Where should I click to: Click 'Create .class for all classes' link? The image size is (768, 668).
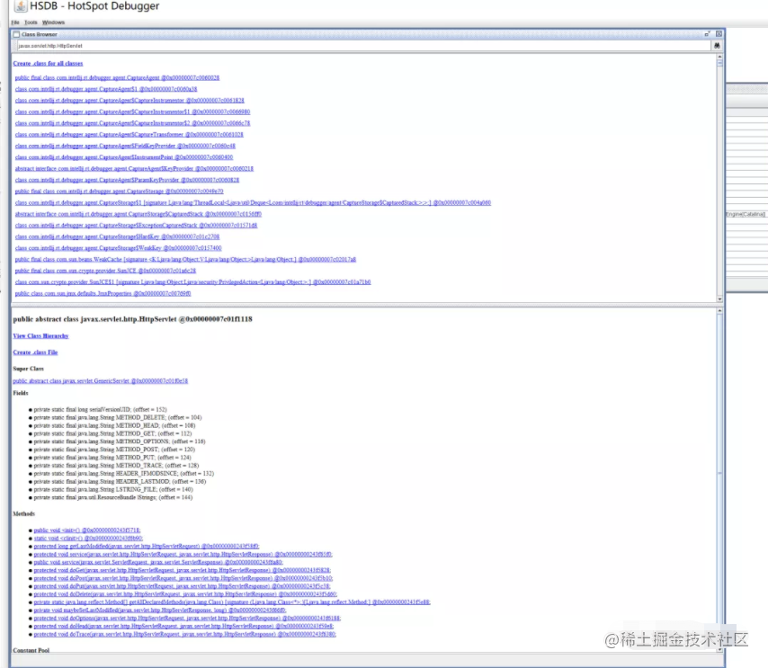pos(48,63)
